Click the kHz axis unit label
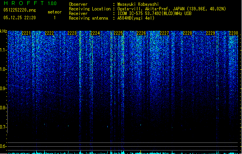This screenshot has height=154, width=242. coord(3,31)
